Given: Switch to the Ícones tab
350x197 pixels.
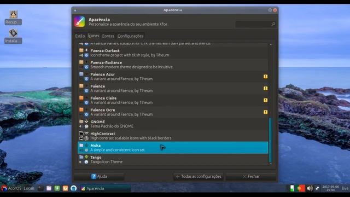Looking at the screenshot, I should coord(94,36).
